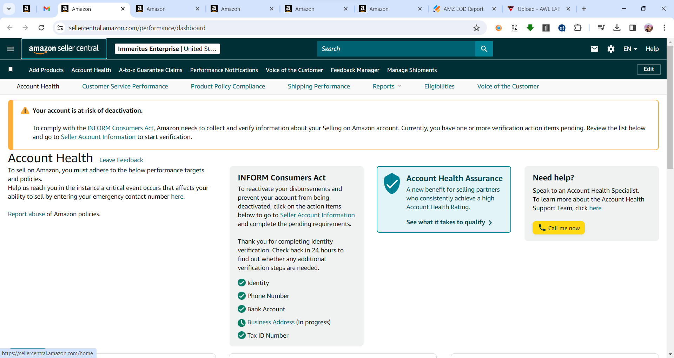Click the Bank Account item
The image size is (674, 358).
tap(262, 309)
